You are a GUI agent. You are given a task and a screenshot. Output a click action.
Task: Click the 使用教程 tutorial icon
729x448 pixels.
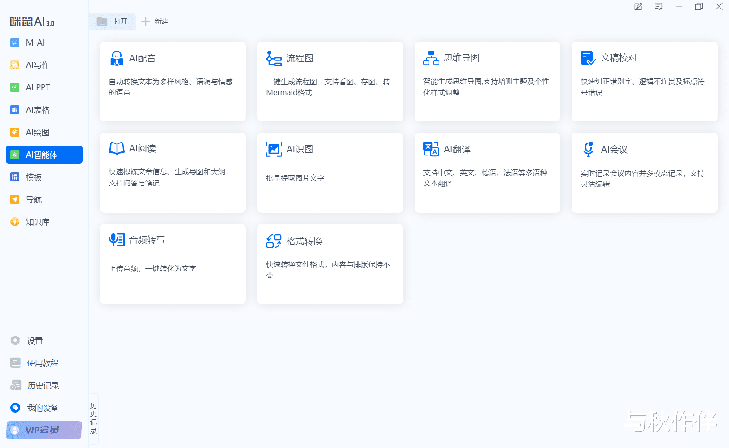coord(15,363)
